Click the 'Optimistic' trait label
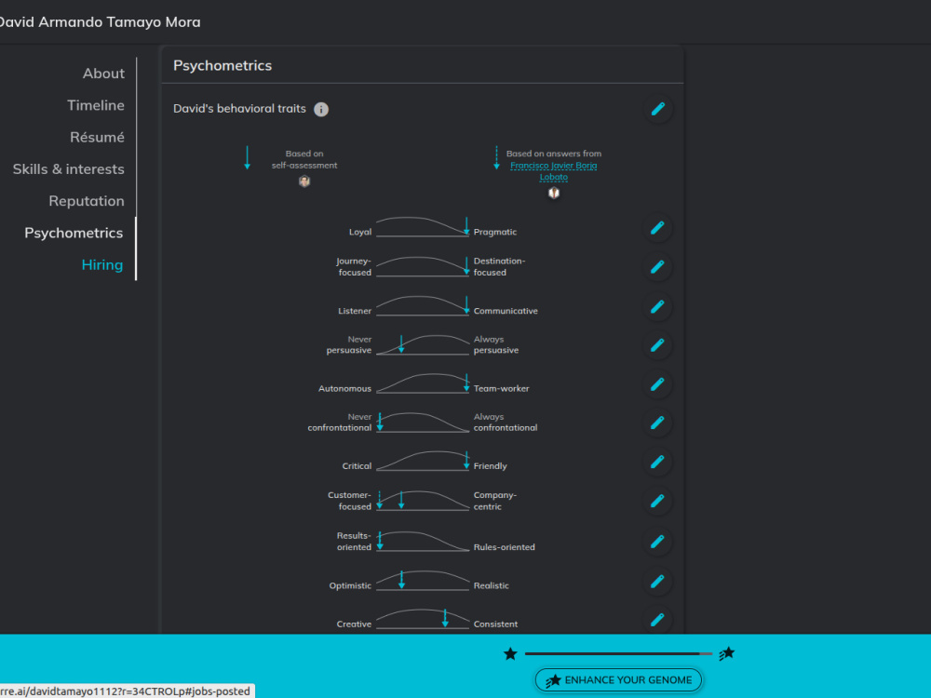Image resolution: width=931 pixels, height=698 pixels. [x=350, y=585]
